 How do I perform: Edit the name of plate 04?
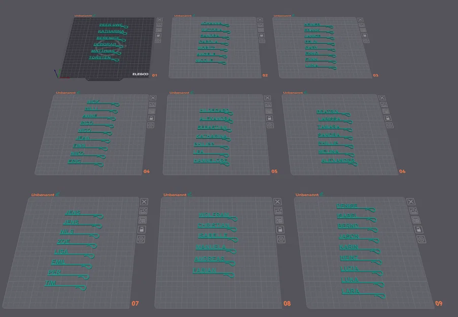[x=78, y=92]
